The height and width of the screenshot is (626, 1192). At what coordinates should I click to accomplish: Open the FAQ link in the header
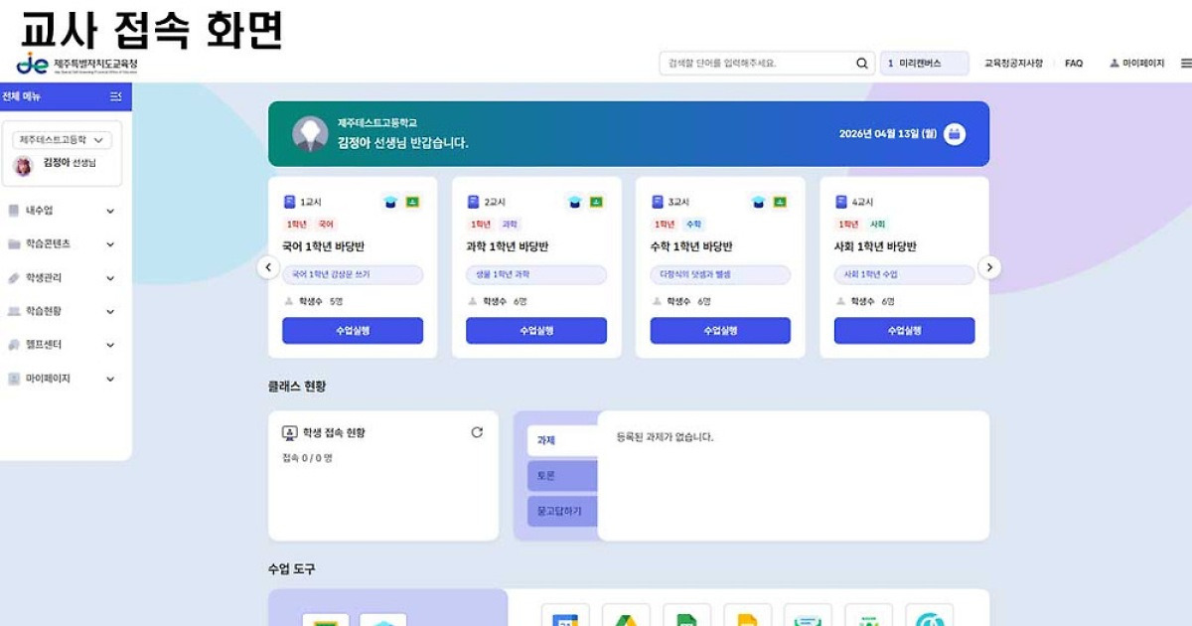coord(1074,63)
